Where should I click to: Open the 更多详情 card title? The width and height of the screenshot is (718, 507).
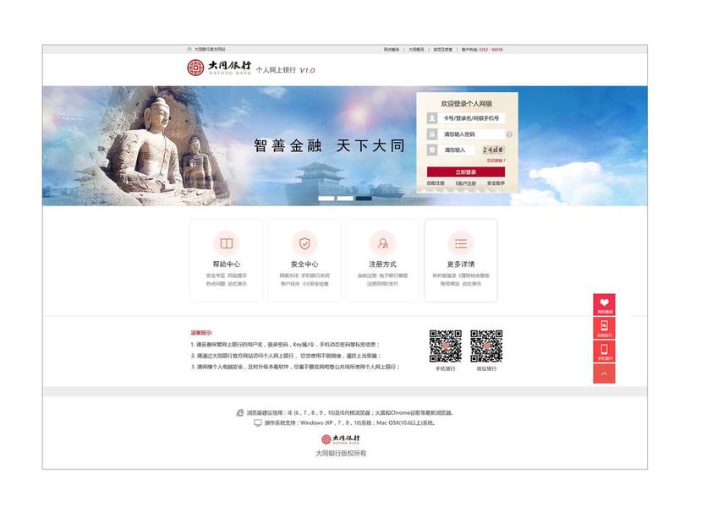(461, 264)
